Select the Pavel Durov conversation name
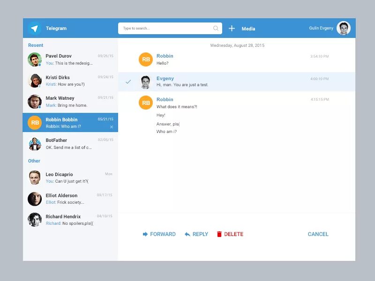Screen dimensions: 375x281 click(59, 56)
